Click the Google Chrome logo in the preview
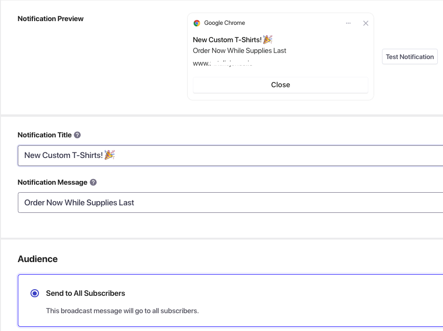 197,23
